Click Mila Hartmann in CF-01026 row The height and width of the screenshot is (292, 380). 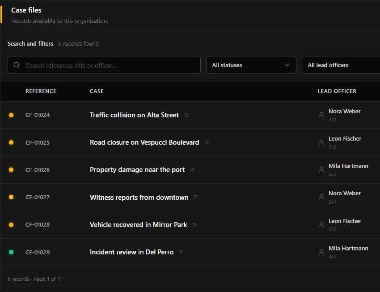pos(349,166)
